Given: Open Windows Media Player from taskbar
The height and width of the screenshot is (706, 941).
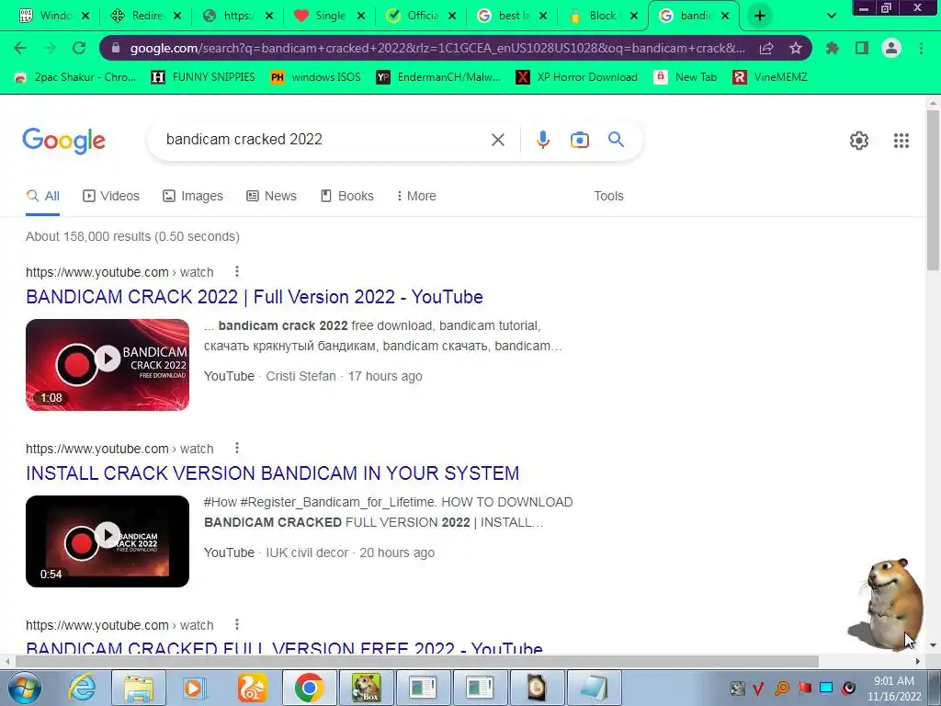Looking at the screenshot, I should point(195,688).
